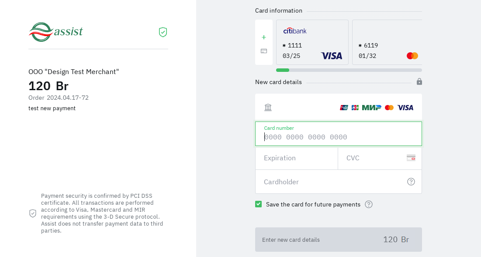Focus the Card number input field
This screenshot has height=257, width=481.
pyautogui.click(x=339, y=137)
